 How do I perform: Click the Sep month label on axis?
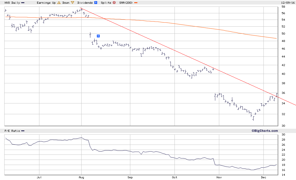[x=130, y=177]
